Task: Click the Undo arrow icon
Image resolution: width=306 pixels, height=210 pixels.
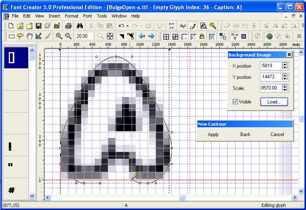Action: tap(121, 25)
